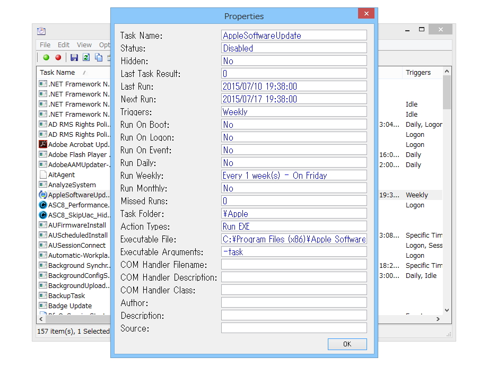This screenshot has width=488, height=366.
Task: Click the red Disable task toolbar icon
Action: (58, 58)
